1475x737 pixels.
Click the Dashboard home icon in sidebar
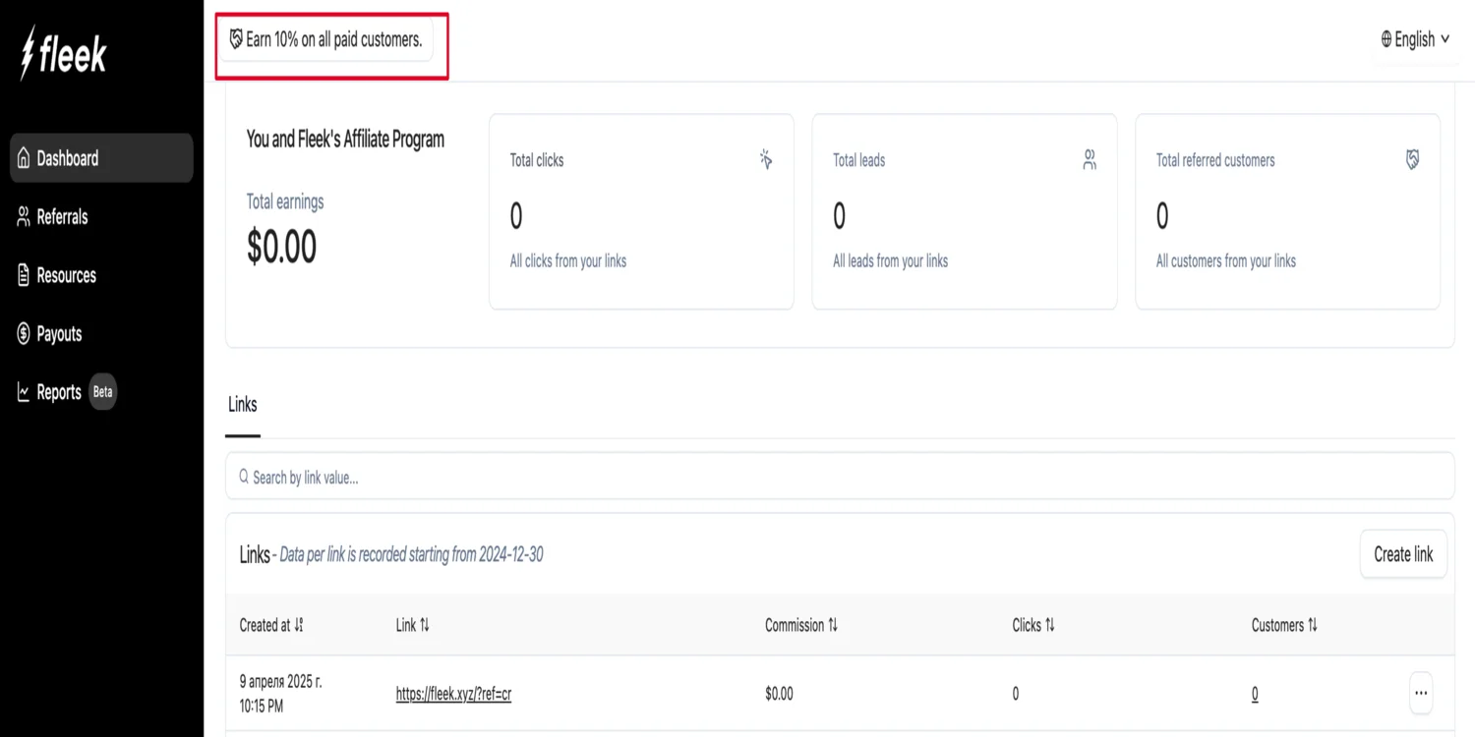pos(24,159)
